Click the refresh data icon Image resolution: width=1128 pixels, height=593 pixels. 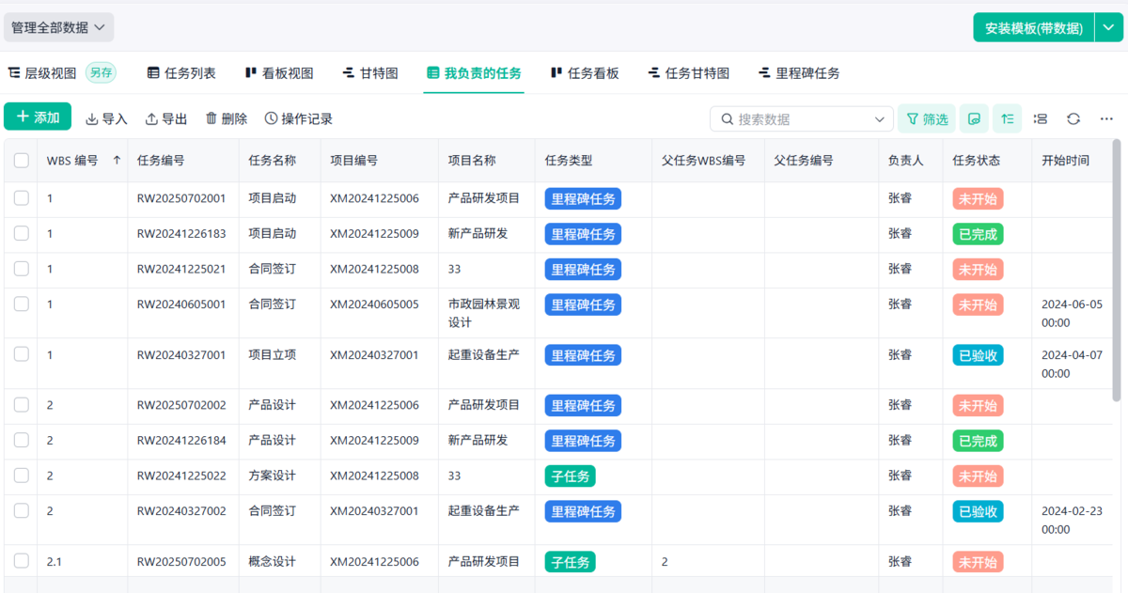coord(1073,119)
